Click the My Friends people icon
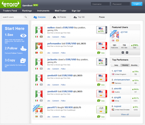Viewport: 145px width, 125px height. (55, 17)
